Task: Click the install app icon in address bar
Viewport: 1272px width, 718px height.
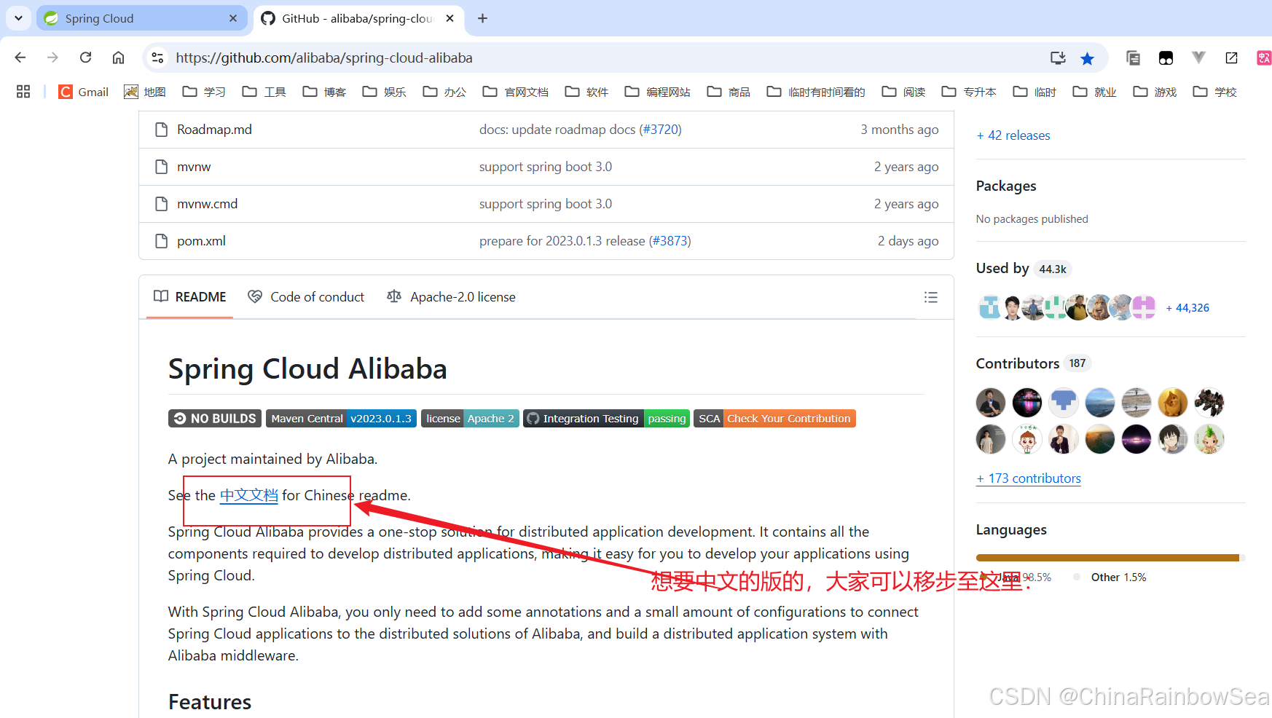Action: coord(1058,58)
